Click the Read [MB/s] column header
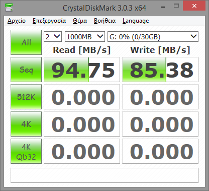209x191 pixels. [82, 50]
